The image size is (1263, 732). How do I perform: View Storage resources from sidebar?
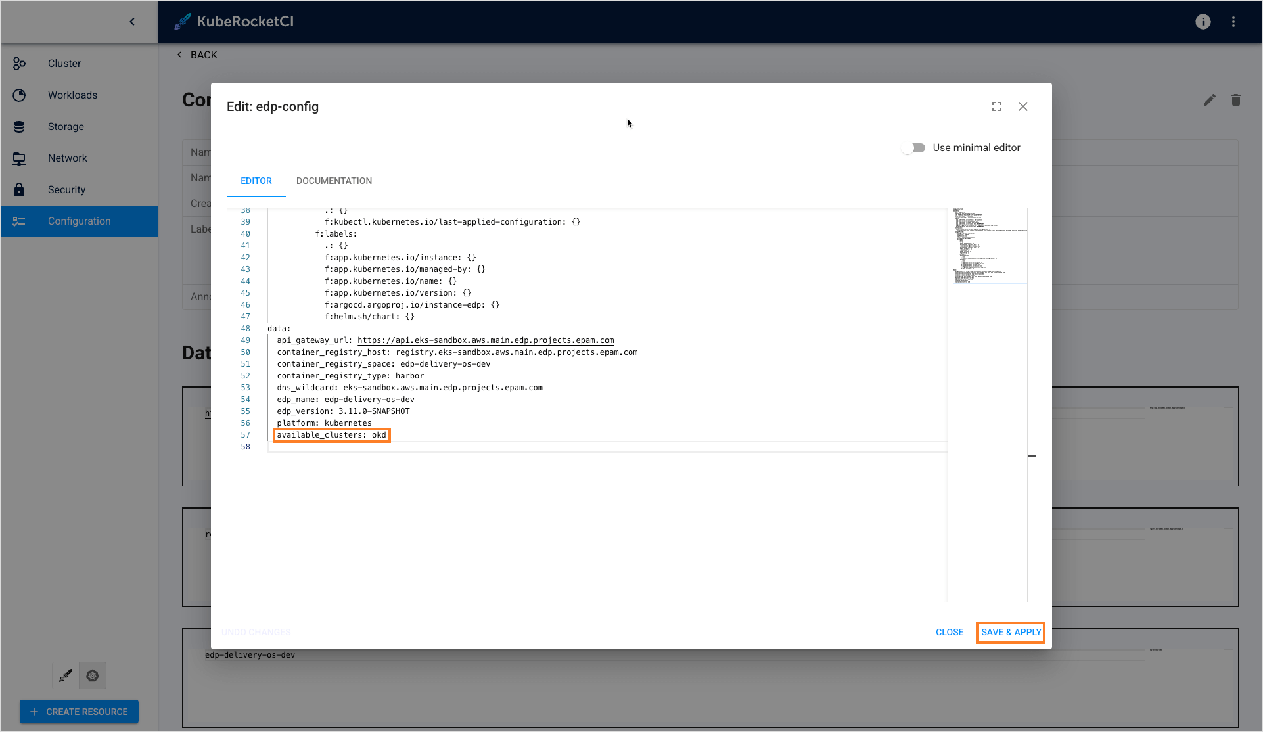[x=66, y=126]
